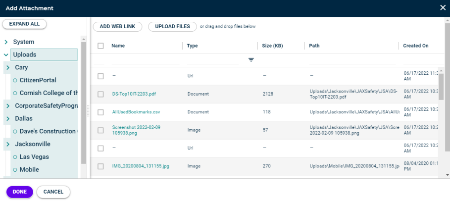This screenshot has height=204, width=450.
Task: Select the Uploads tree node
Action: tap(44, 54)
